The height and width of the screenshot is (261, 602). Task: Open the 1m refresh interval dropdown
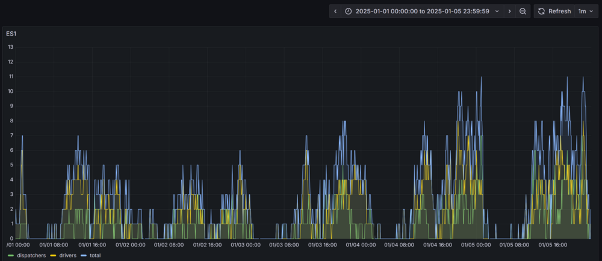[x=586, y=11]
